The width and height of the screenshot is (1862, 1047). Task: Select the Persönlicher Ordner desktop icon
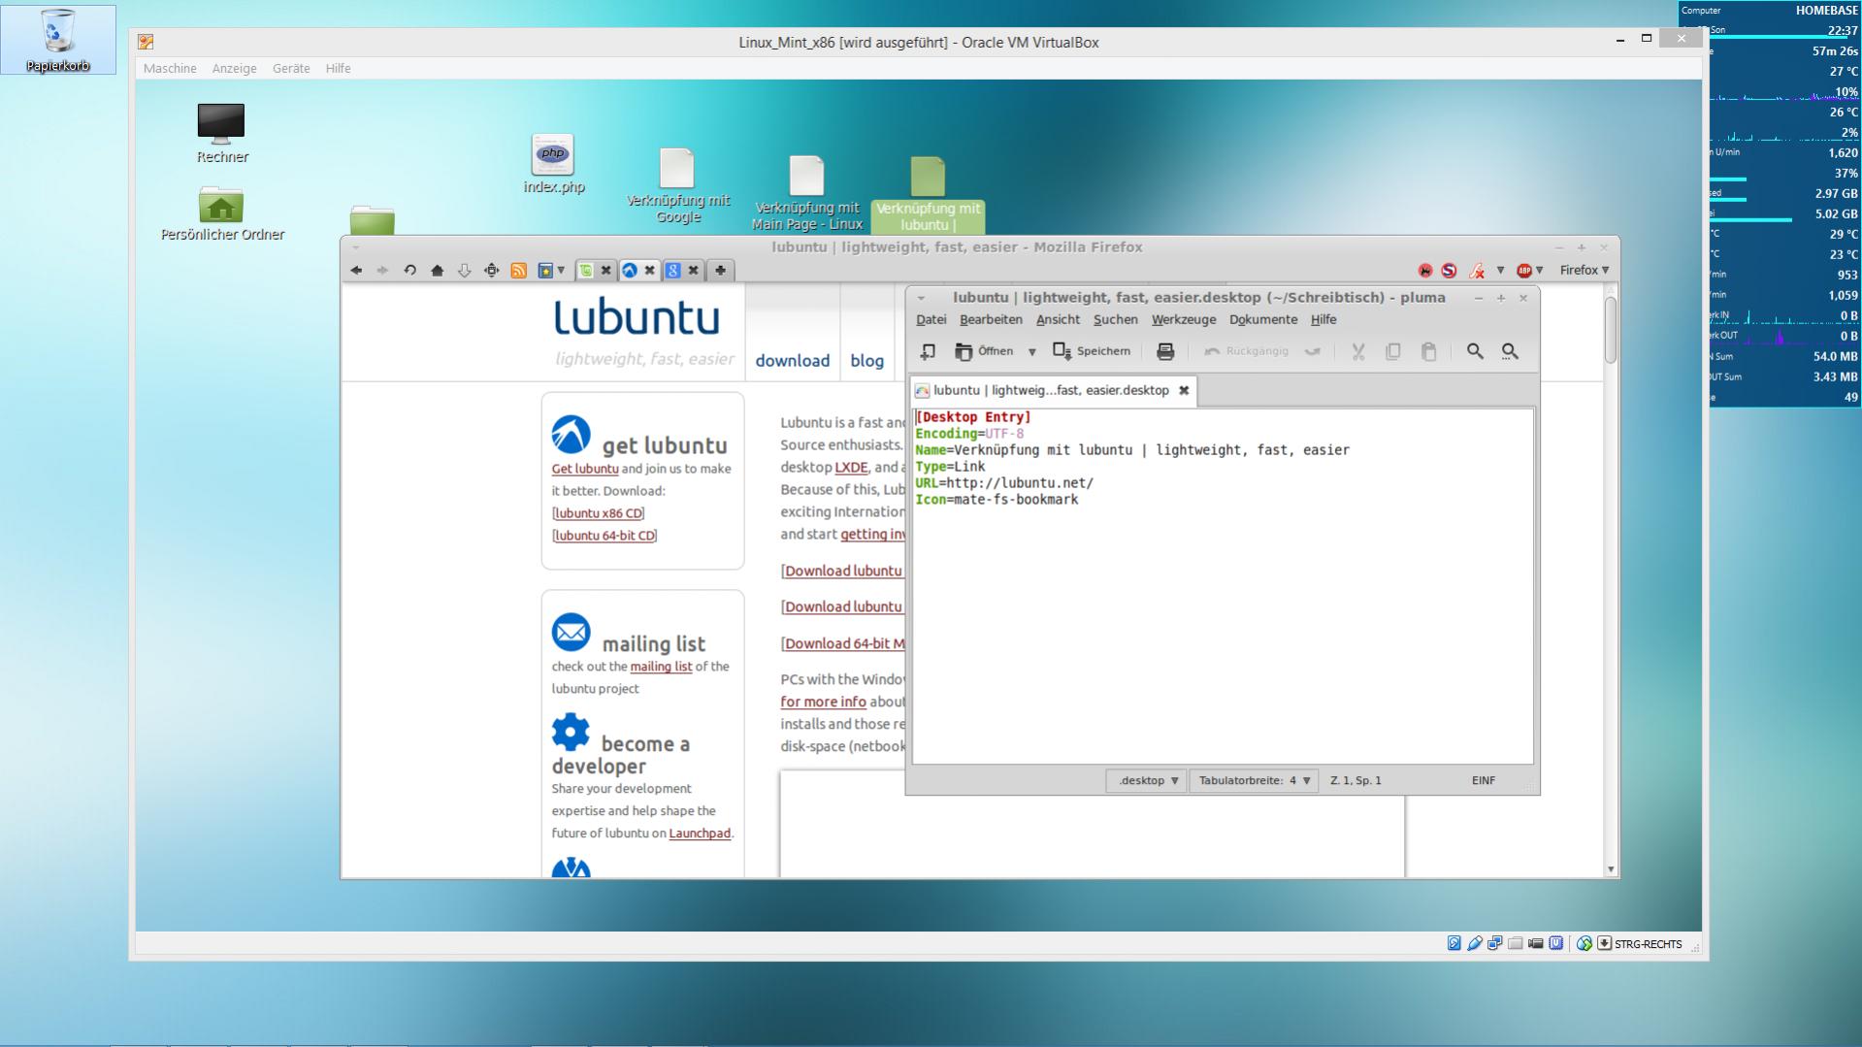click(x=222, y=214)
